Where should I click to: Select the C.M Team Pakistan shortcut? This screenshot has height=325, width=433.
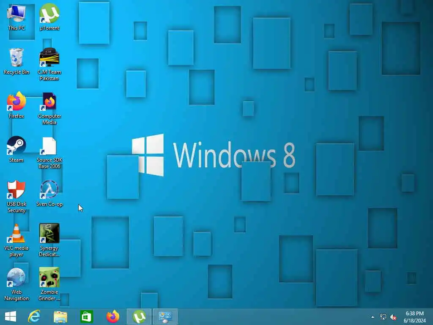(x=49, y=64)
